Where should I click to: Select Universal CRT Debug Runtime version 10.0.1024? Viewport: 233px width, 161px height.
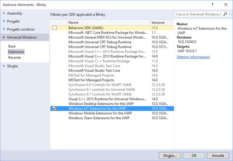click(x=112, y=42)
